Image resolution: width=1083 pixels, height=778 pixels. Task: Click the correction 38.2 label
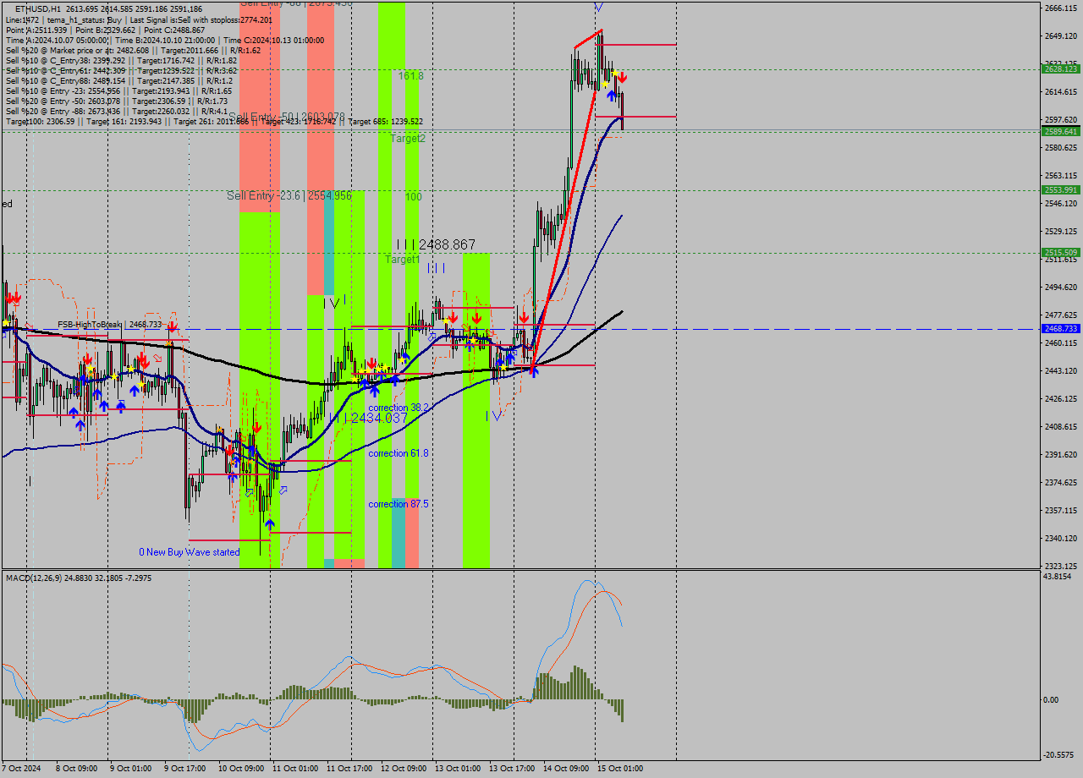click(399, 408)
